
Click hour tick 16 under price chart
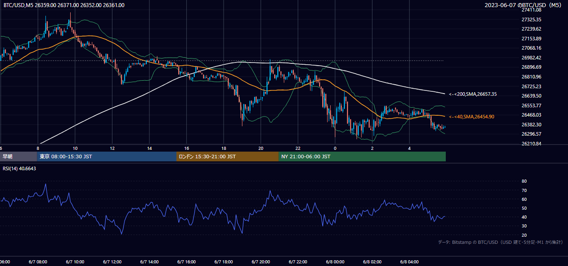point(186,148)
